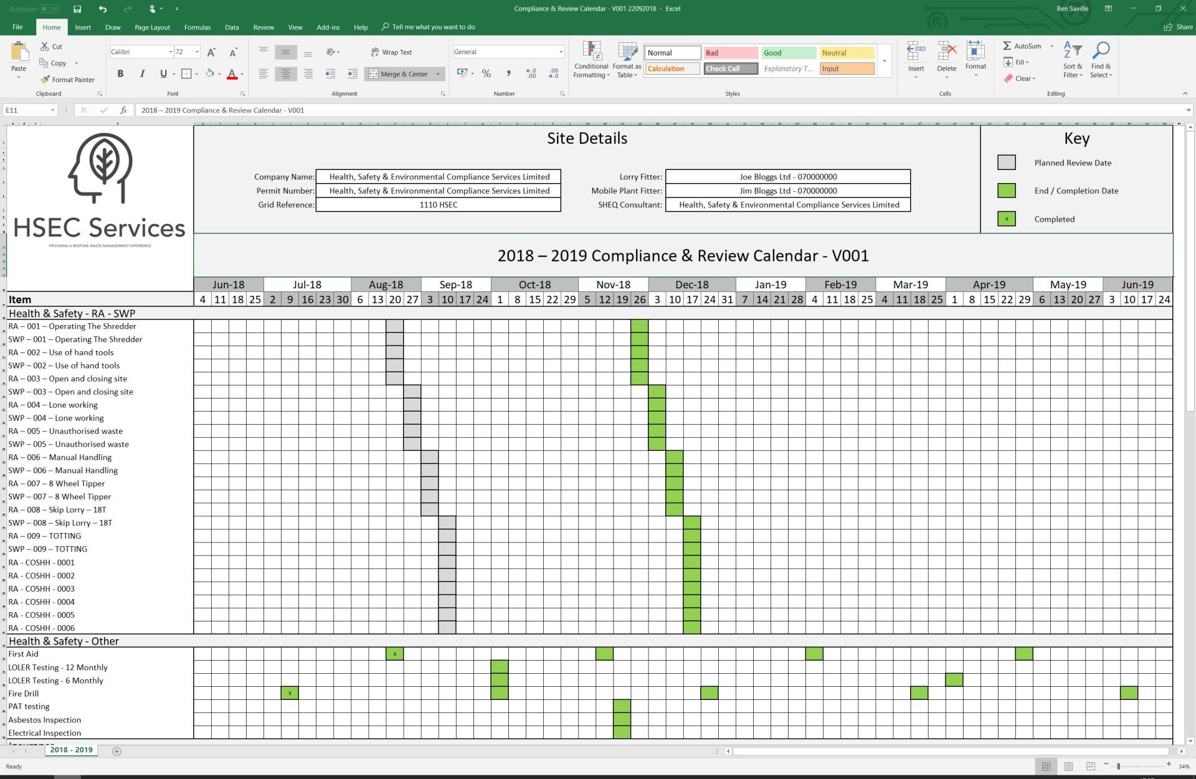Toggle bold formatting
Image resolution: width=1196 pixels, height=779 pixels.
point(120,73)
